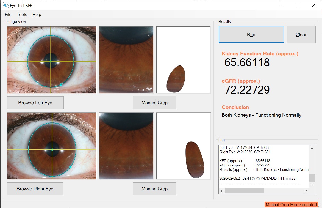Click the log horizontal scrollbar thumb

coord(244,191)
